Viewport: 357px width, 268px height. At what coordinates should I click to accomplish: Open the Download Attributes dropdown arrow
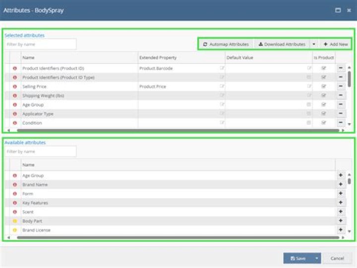(314, 44)
